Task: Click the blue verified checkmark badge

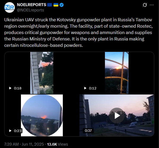Action: coord(61,5)
